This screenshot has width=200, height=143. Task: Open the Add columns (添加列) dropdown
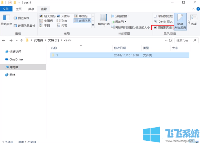click(118, 22)
